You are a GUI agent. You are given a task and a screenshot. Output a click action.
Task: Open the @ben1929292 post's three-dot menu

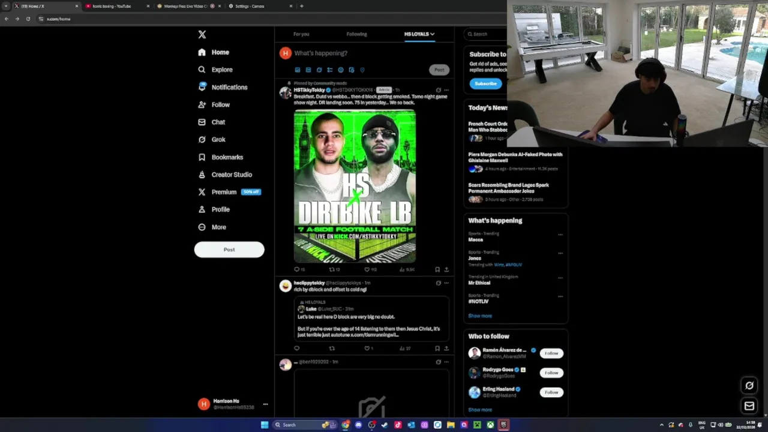446,362
